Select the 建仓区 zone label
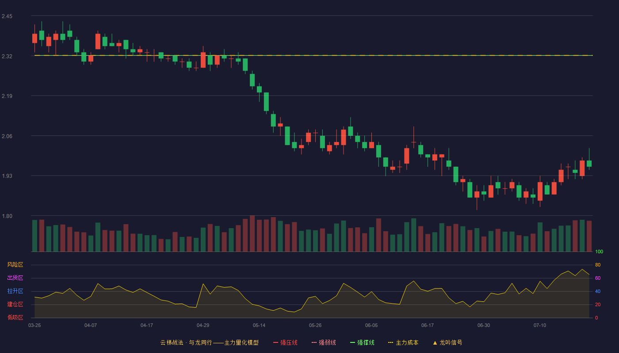619x353 pixels. pos(15,304)
